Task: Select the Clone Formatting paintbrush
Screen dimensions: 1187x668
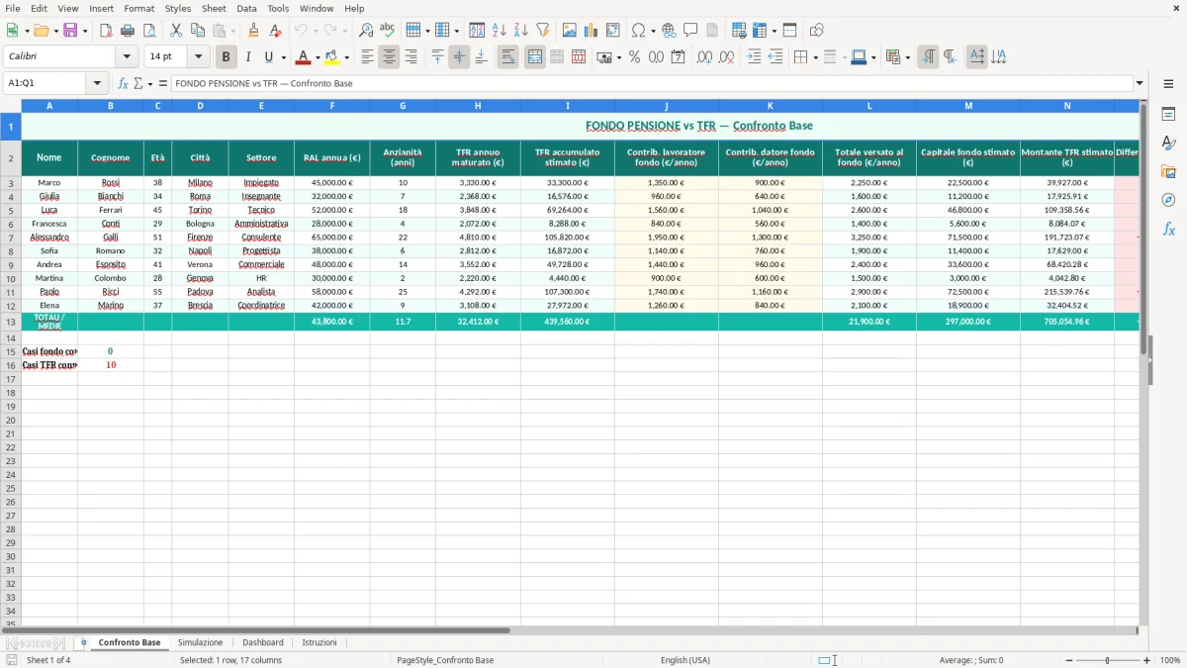Action: point(254,31)
